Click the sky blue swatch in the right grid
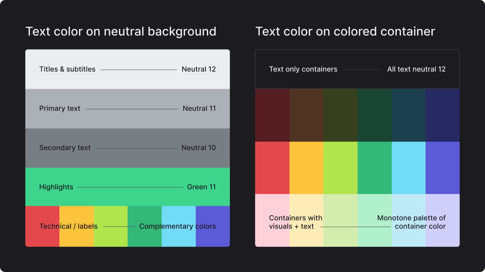Image resolution: width=485 pixels, height=272 pixels. click(x=408, y=168)
